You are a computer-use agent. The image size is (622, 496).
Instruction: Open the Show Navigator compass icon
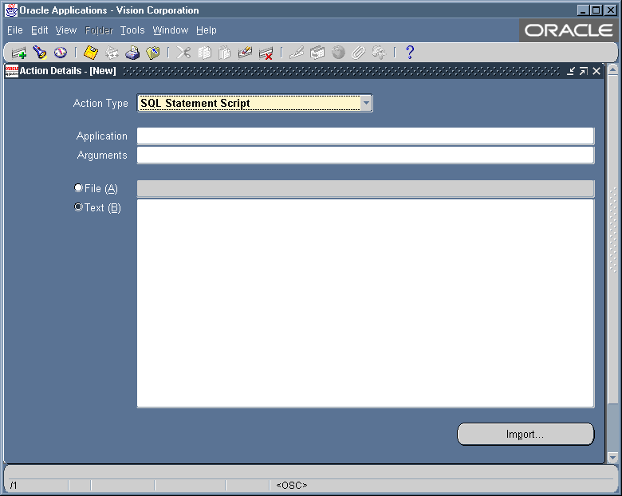[x=61, y=53]
